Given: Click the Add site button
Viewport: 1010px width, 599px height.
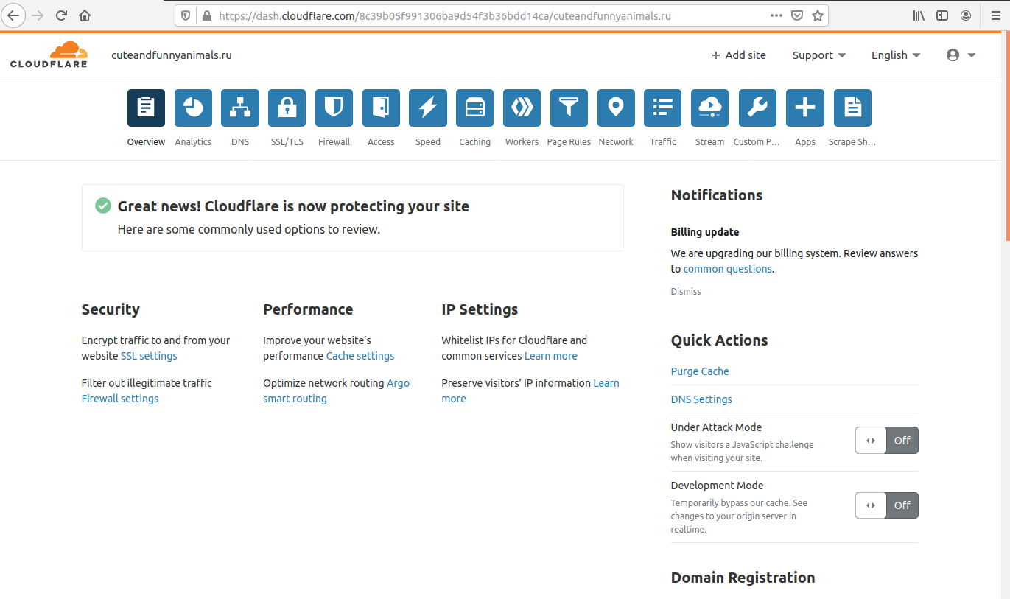Looking at the screenshot, I should pos(738,55).
